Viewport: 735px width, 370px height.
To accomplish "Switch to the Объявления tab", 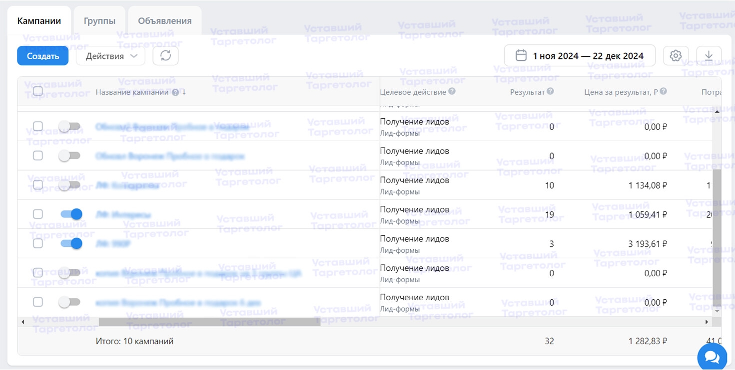I will click(x=165, y=21).
